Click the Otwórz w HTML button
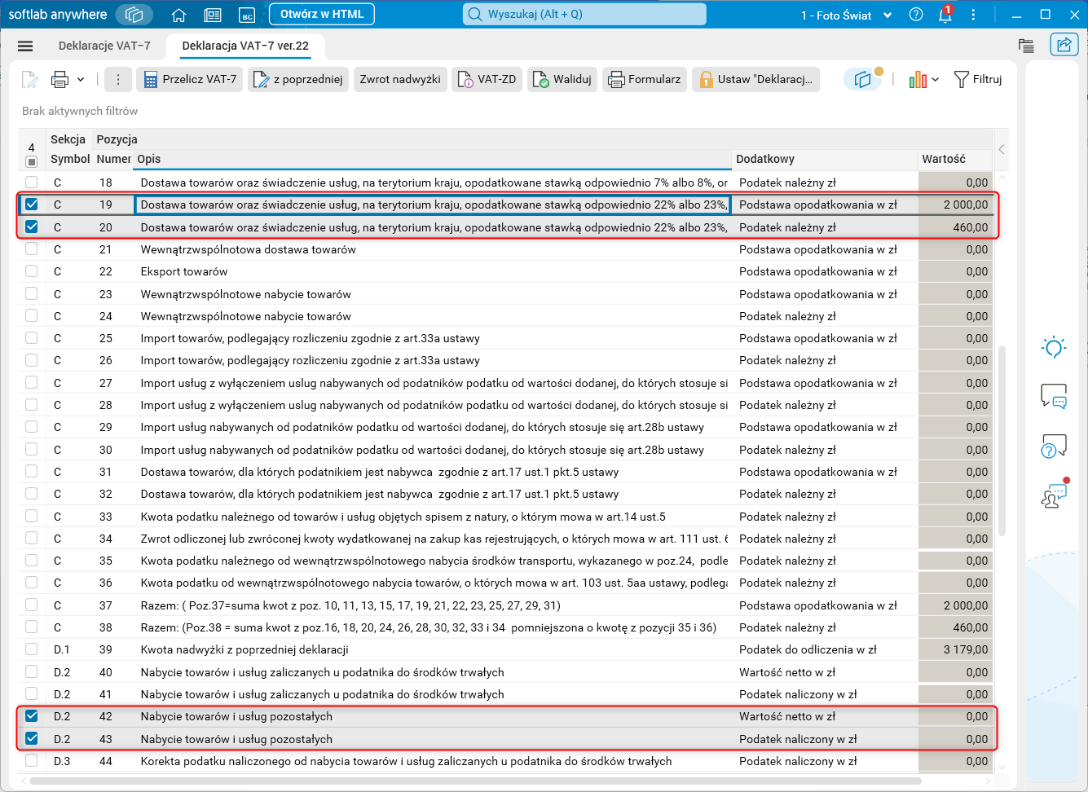The height and width of the screenshot is (792, 1088). (x=322, y=15)
